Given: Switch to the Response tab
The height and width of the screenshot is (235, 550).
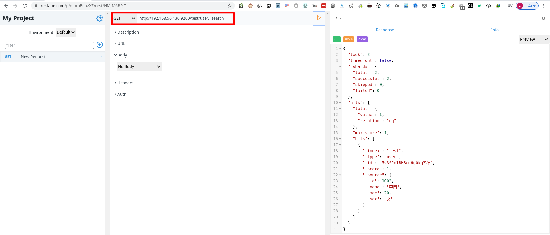Looking at the screenshot, I should (385, 30).
